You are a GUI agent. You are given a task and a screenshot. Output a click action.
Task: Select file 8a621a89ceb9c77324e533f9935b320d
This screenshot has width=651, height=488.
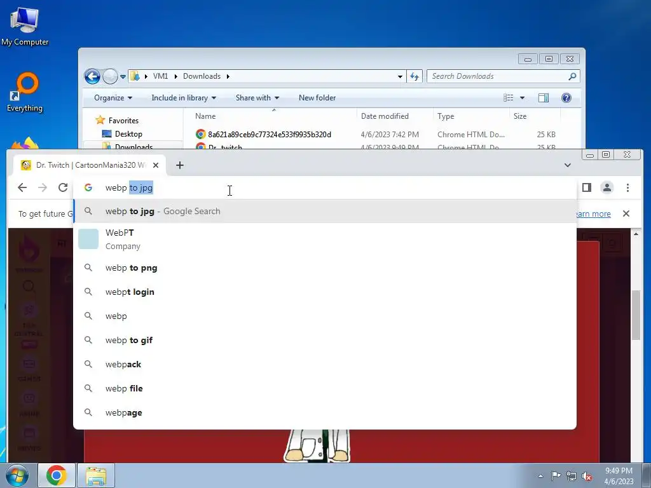(x=270, y=135)
